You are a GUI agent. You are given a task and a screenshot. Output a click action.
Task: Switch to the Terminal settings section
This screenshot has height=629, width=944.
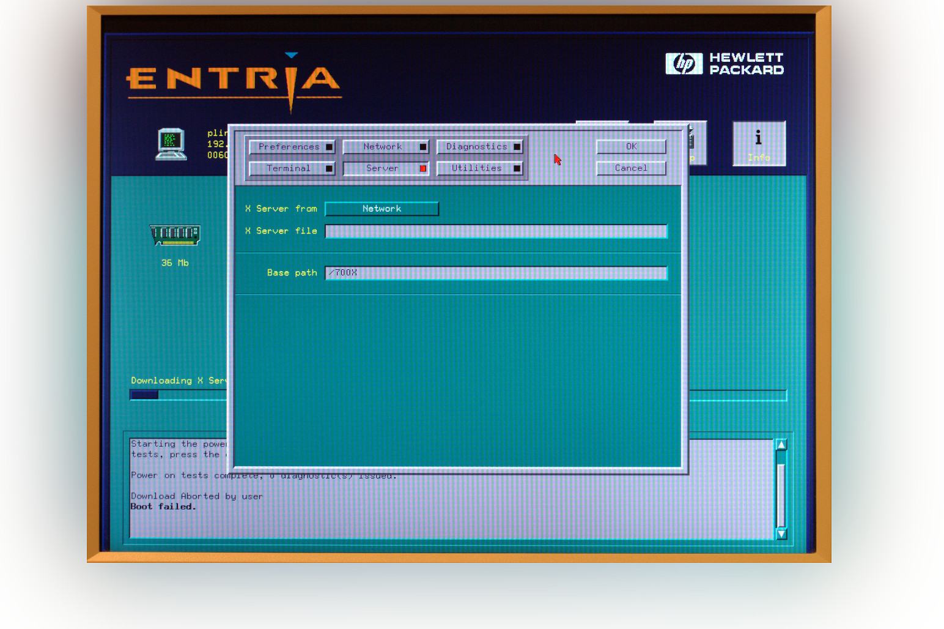[289, 168]
